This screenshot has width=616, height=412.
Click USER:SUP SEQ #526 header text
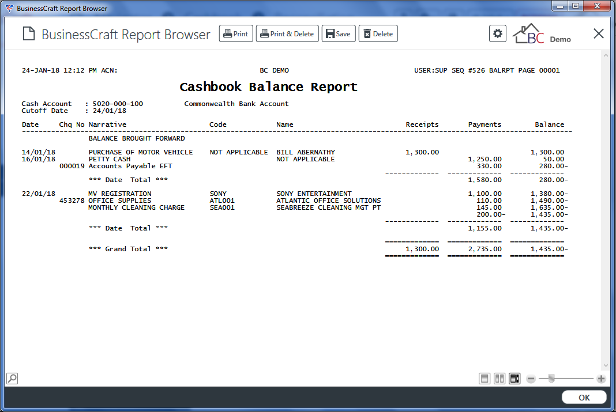coord(450,71)
